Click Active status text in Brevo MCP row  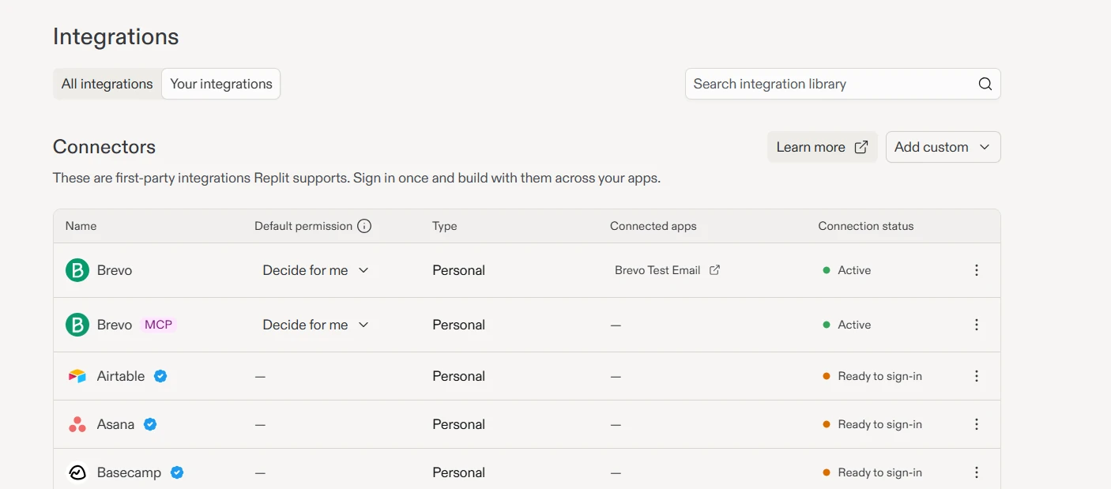[x=854, y=325]
